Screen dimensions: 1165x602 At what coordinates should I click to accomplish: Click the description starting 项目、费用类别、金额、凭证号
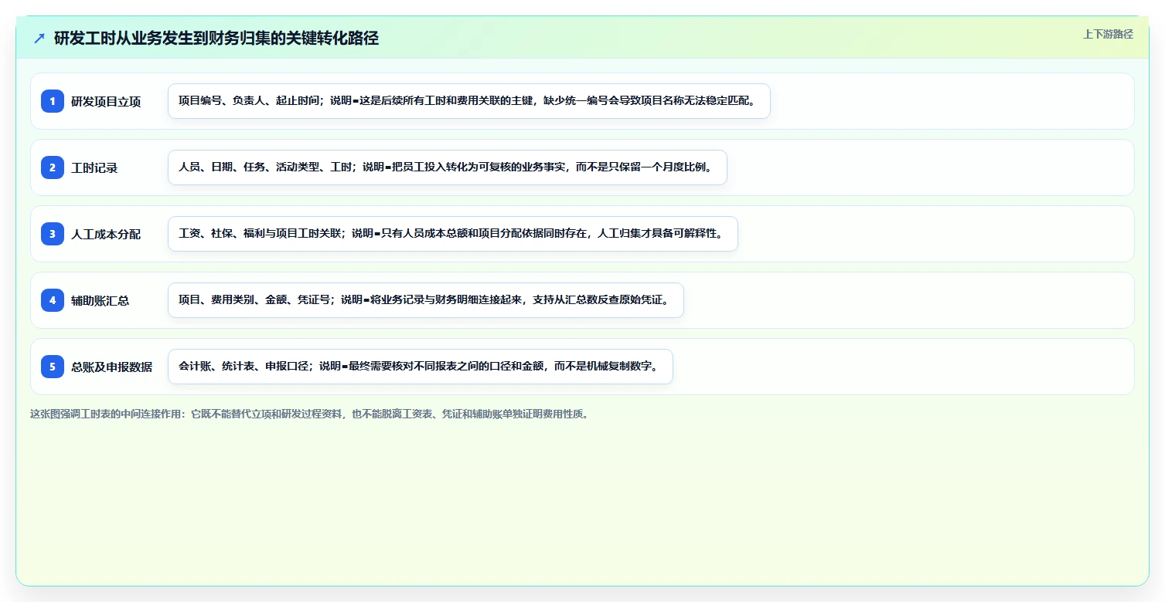pyautogui.click(x=426, y=300)
